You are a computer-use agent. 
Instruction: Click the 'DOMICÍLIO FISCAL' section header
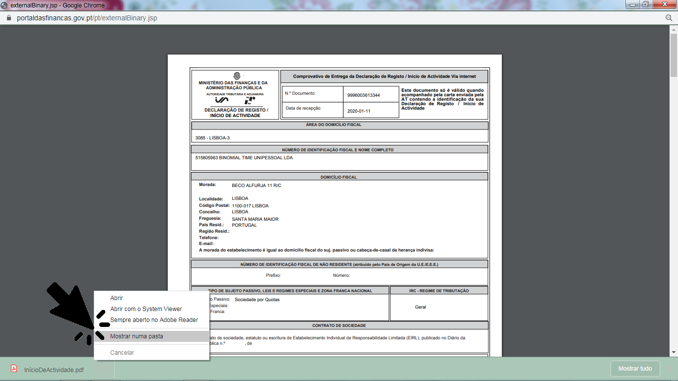[339, 177]
